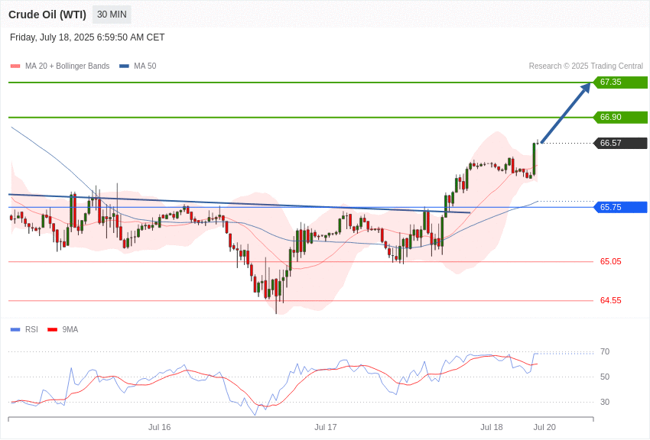Click the latest tall green candlestick
This screenshot has width=650, height=440.
(534, 159)
